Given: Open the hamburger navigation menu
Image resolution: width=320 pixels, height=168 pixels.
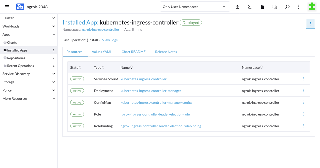Looking at the screenshot, I should pos(7,7).
